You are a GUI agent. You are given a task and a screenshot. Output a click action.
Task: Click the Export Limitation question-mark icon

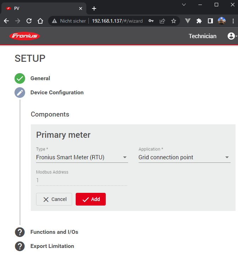tap(20, 246)
